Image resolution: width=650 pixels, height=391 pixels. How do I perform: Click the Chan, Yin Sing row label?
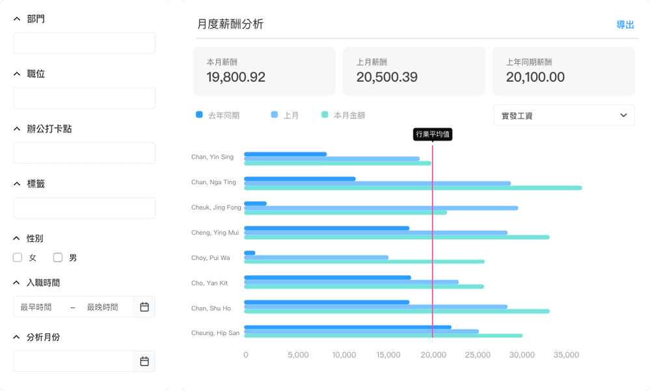click(212, 157)
